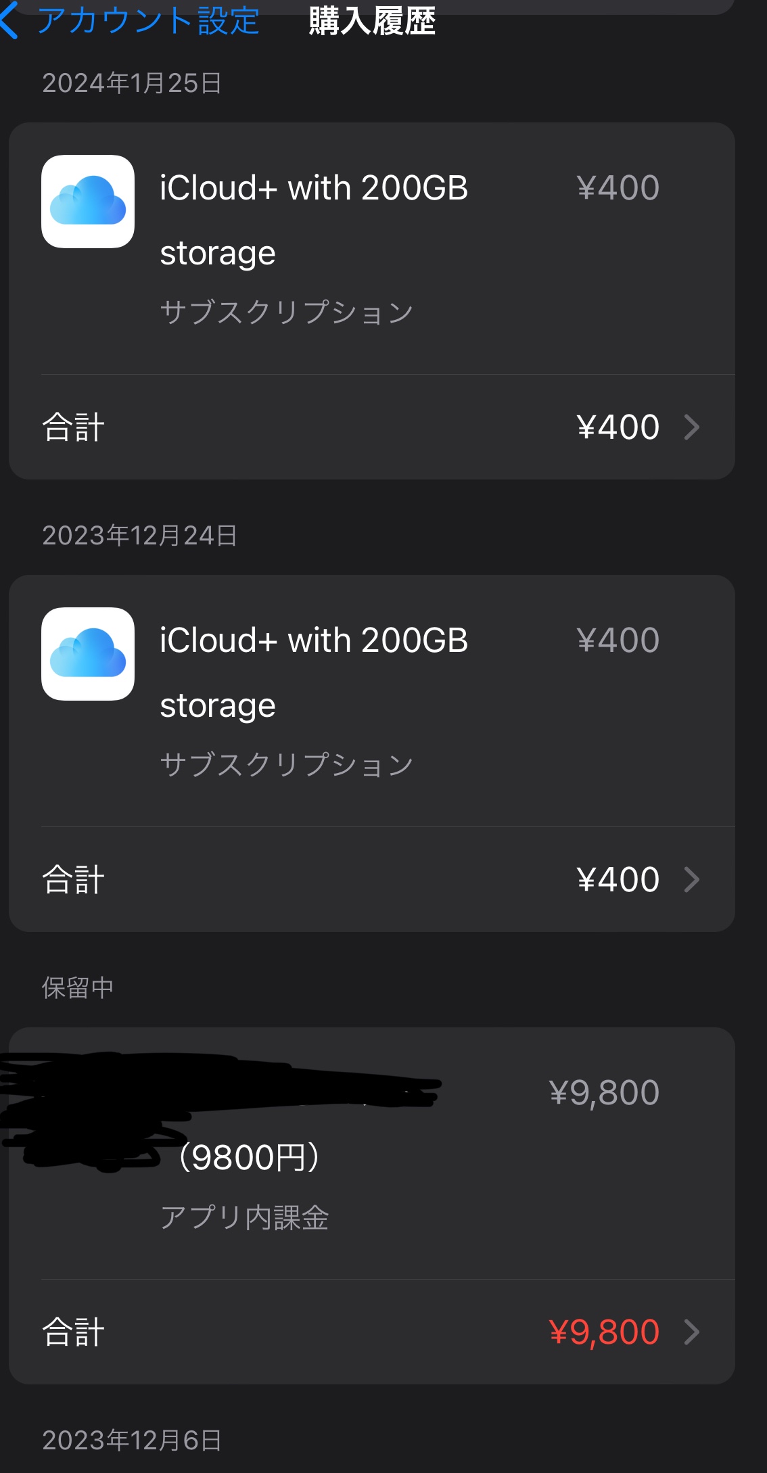
Task: Expand December 24 合計 row chevron
Action: pos(691,880)
